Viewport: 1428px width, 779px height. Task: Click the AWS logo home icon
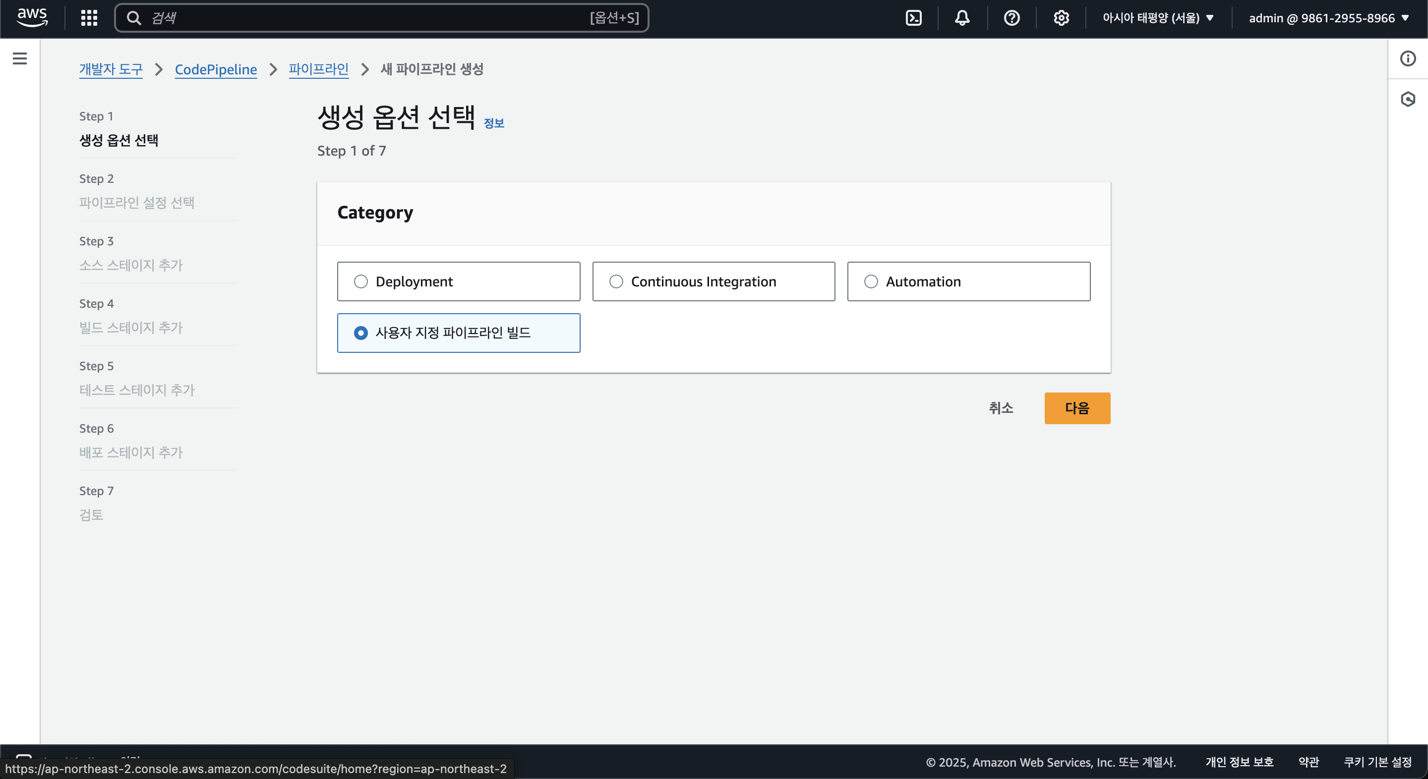[x=32, y=18]
